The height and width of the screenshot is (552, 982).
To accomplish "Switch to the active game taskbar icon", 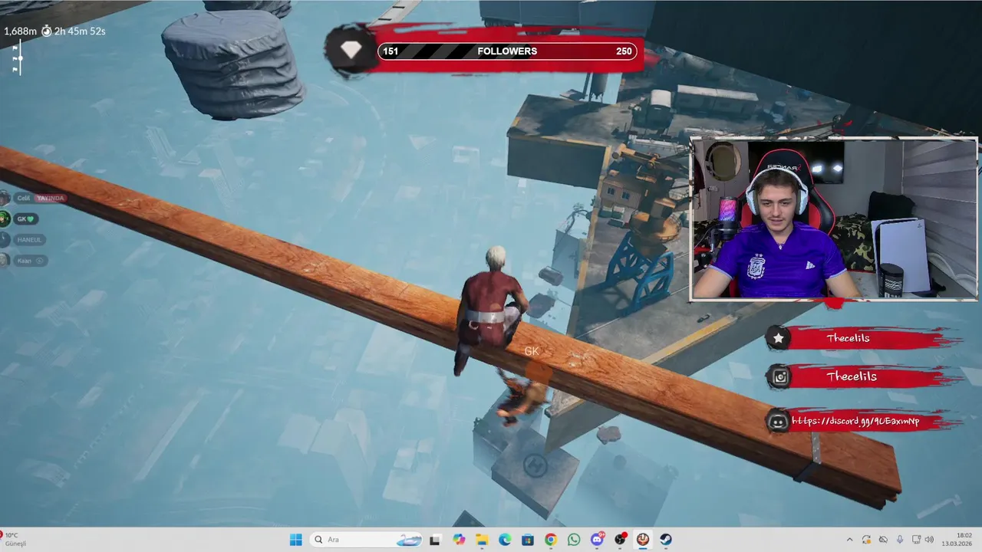I will 643,540.
